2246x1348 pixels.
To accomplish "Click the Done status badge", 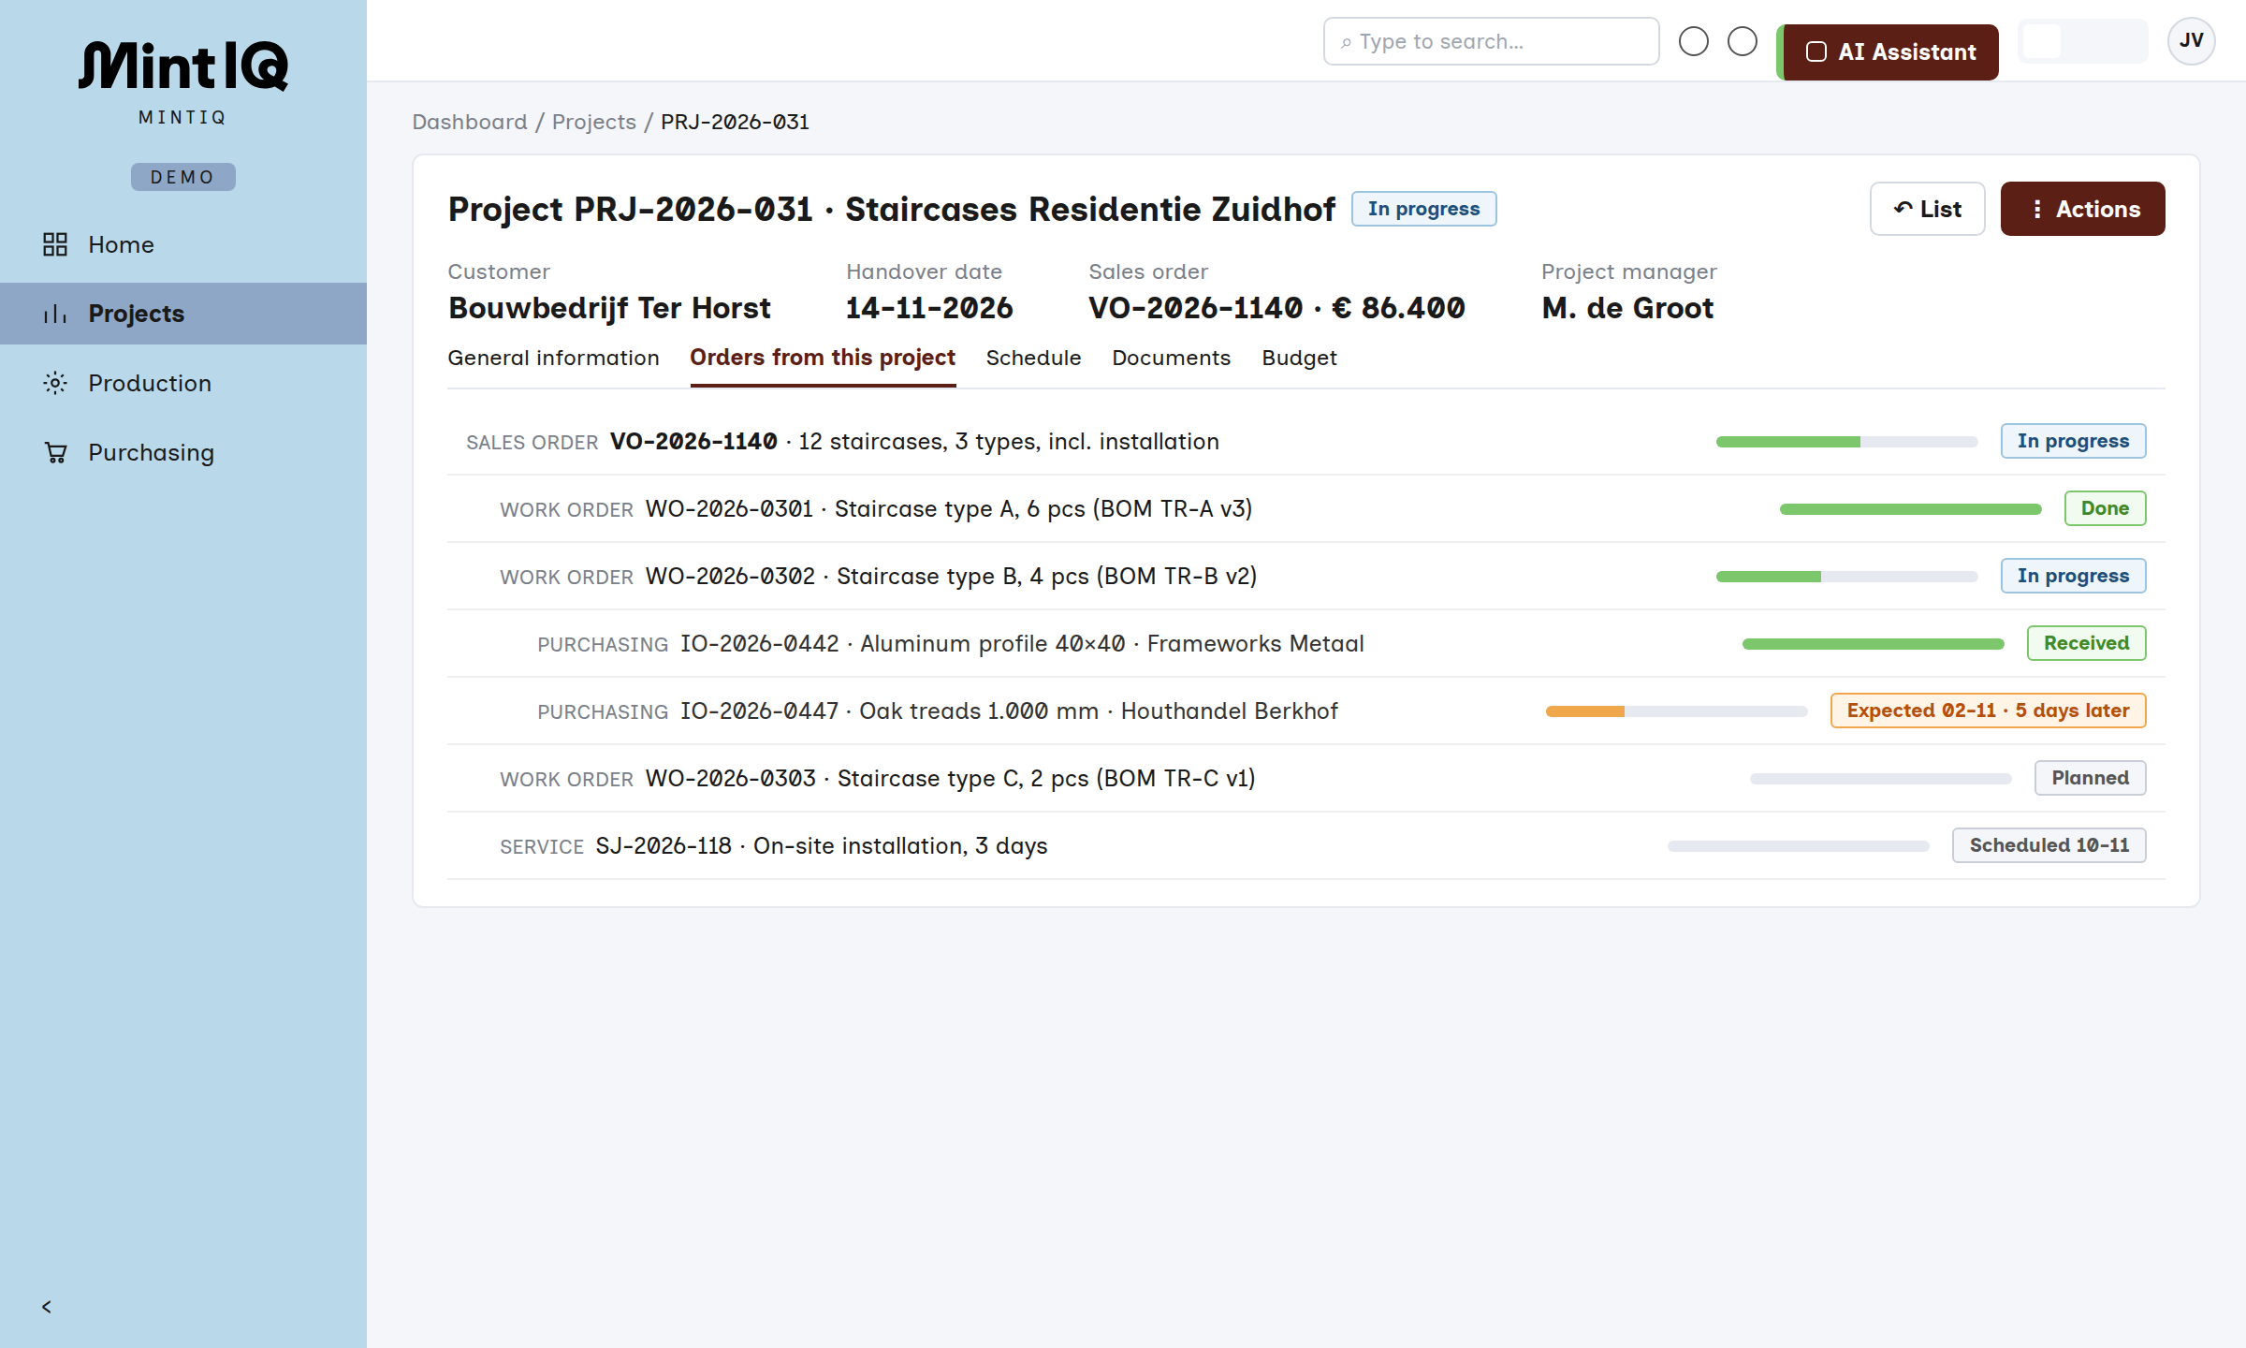I will tap(2105, 508).
